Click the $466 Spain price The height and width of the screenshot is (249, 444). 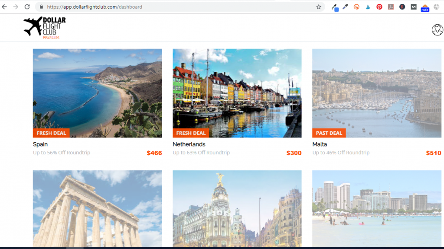pos(154,153)
